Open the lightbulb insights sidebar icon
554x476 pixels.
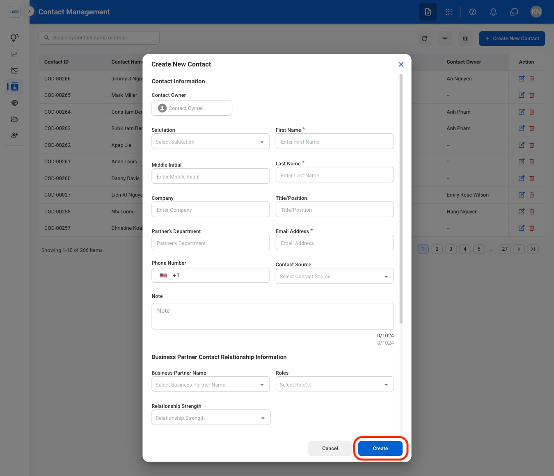(14, 38)
